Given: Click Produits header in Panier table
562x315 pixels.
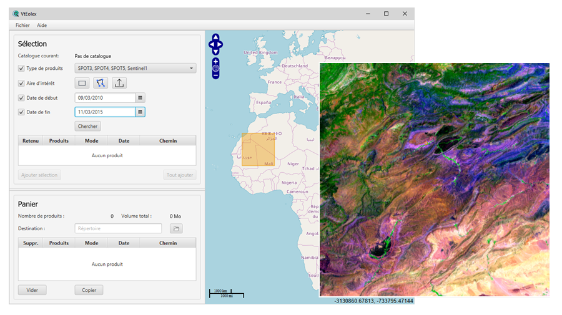Looking at the screenshot, I should (59, 243).
